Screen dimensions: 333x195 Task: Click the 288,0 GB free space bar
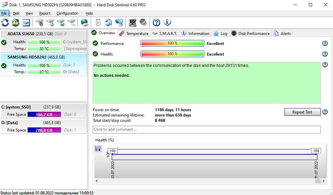(x=44, y=130)
